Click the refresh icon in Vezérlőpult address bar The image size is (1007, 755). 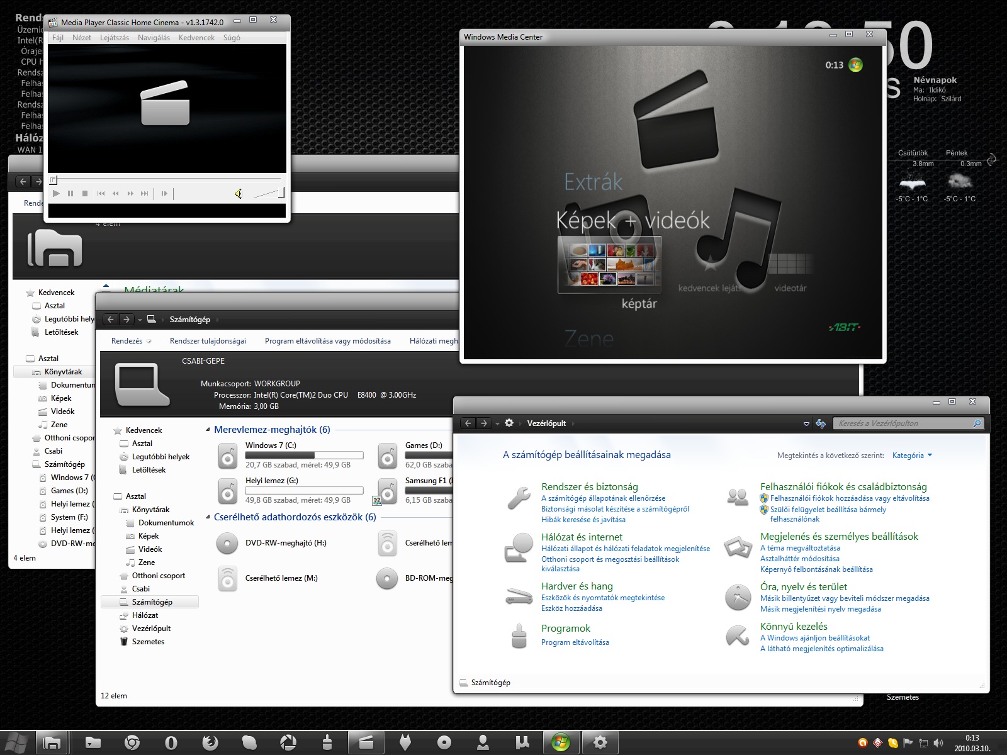(821, 423)
